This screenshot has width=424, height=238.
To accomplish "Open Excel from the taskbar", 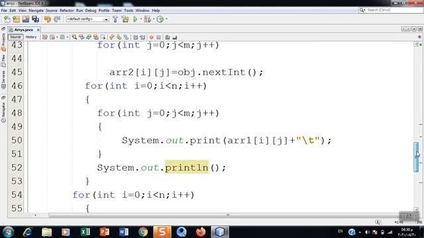I will click(x=85, y=232).
